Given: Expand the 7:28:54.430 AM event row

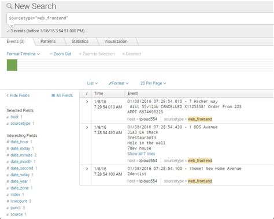Looking at the screenshot, I should [x=87, y=127].
